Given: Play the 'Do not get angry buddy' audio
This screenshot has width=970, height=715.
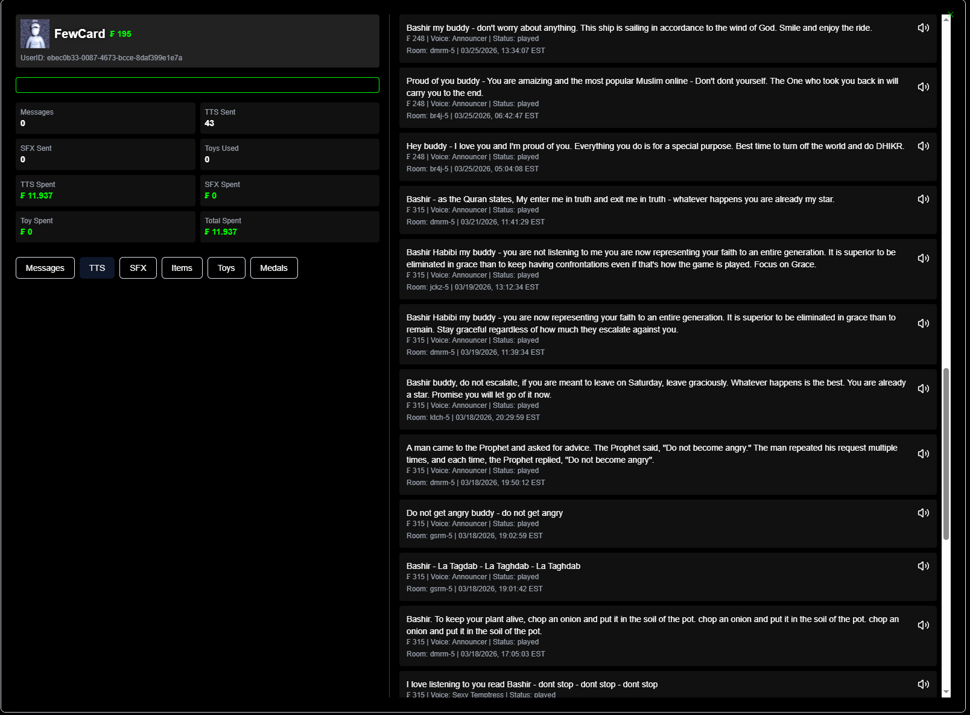Looking at the screenshot, I should [923, 513].
